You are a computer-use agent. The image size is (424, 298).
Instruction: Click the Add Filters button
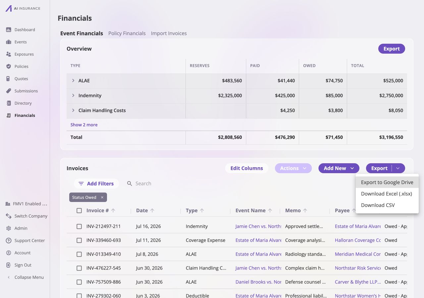pyautogui.click(x=96, y=184)
